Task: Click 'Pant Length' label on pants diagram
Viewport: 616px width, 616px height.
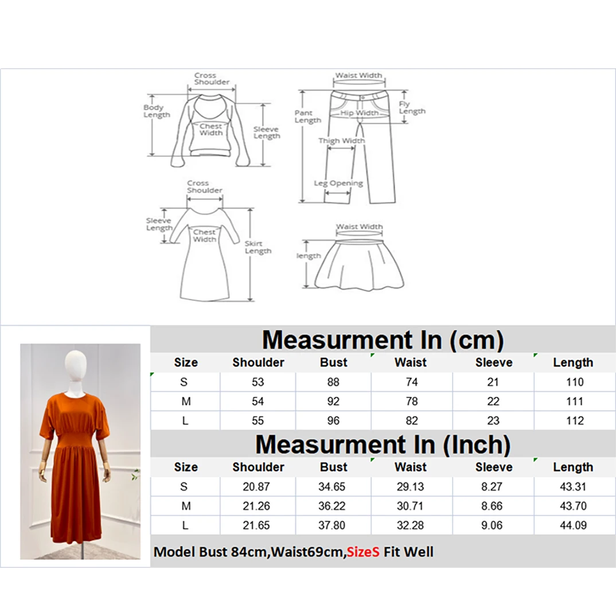Action: [x=308, y=116]
